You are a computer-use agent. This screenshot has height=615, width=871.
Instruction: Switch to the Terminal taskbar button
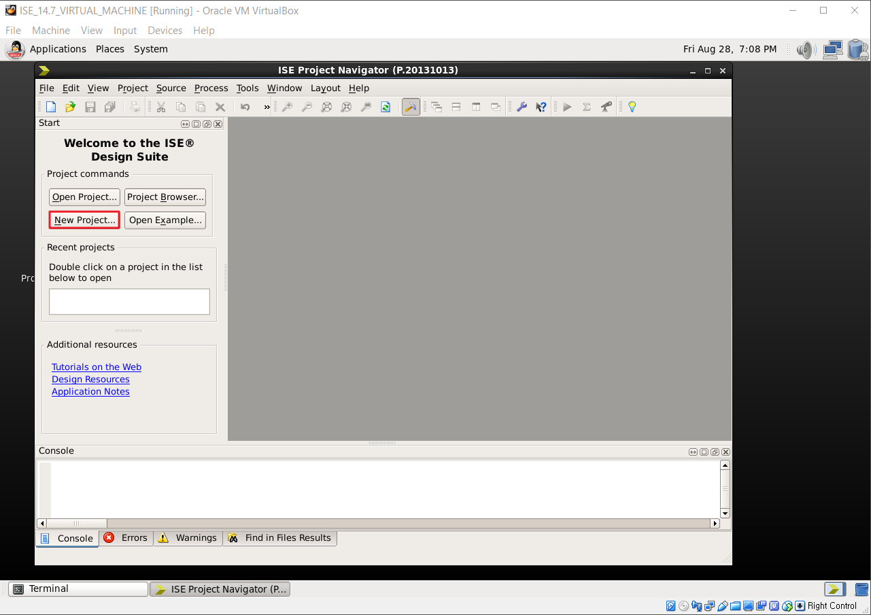tap(78, 589)
